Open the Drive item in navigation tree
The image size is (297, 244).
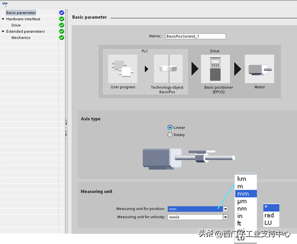point(16,25)
